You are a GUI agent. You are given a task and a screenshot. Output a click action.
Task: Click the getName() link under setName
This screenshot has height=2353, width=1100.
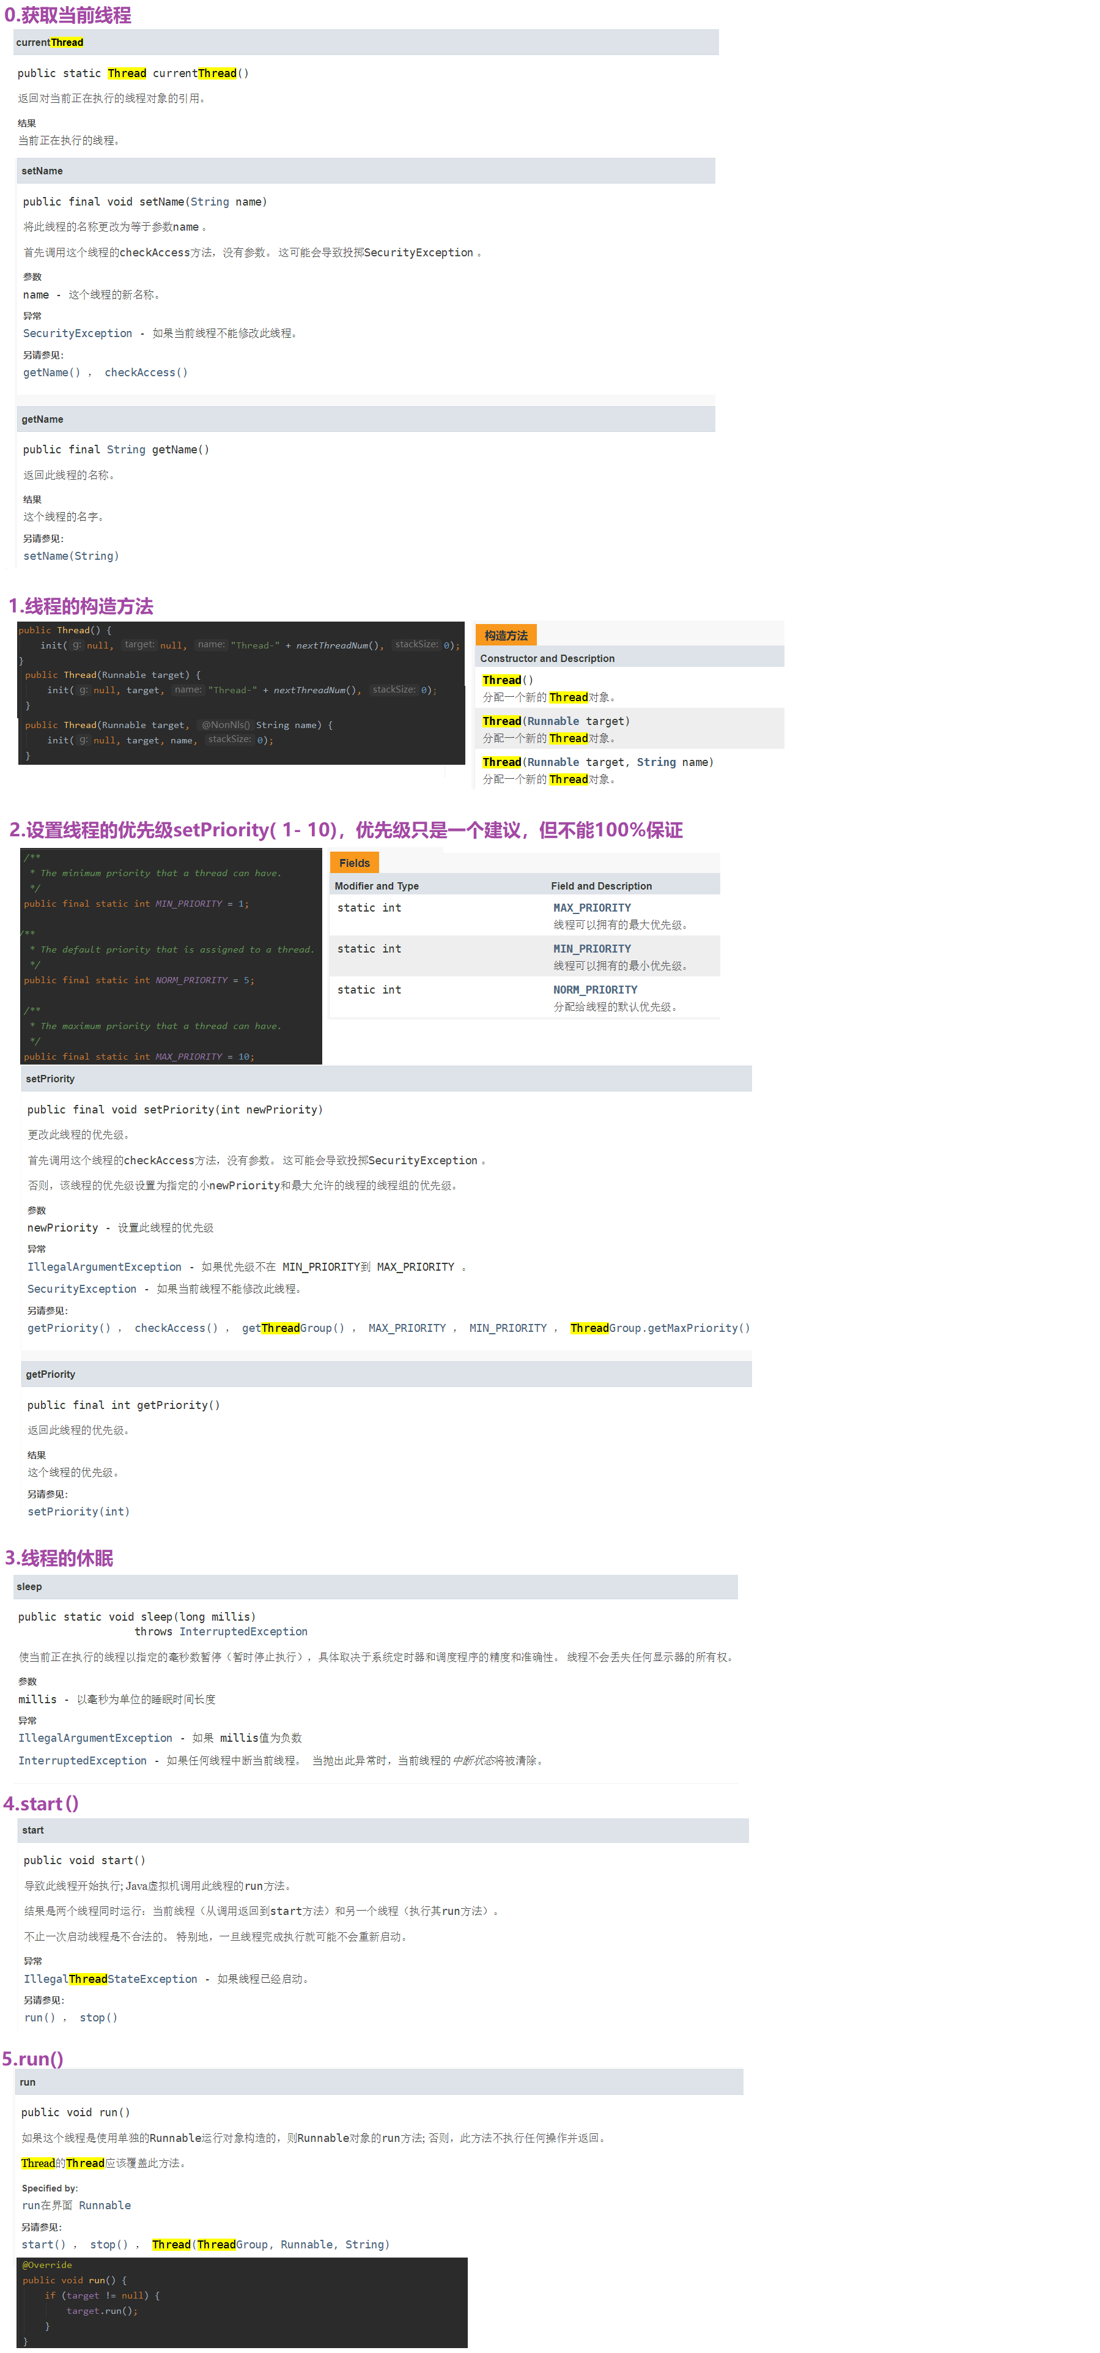(51, 373)
